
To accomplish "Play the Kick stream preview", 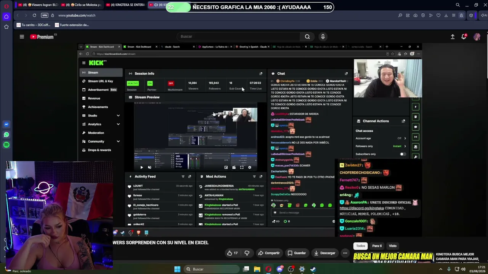I will [141, 167].
